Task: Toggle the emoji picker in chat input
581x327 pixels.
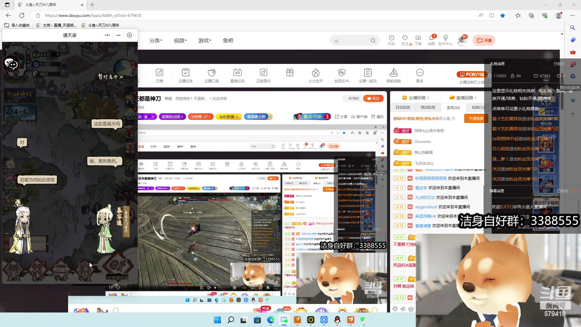Action: tap(395, 309)
